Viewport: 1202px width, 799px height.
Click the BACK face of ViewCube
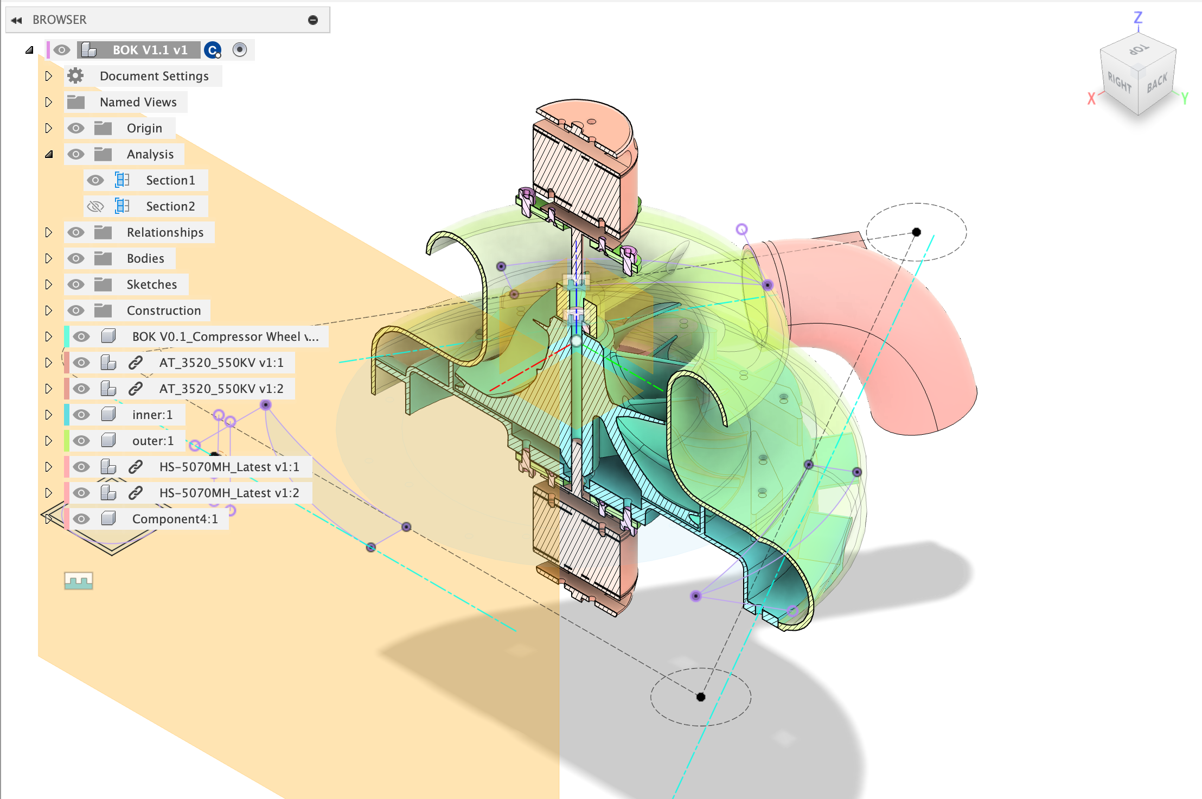pyautogui.click(x=1157, y=83)
